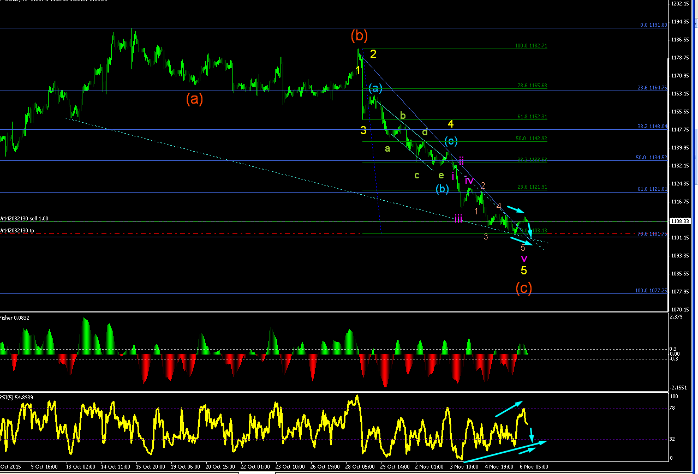Select the orange (b) wave label
Screen dimensions: 698x474
pos(359,36)
